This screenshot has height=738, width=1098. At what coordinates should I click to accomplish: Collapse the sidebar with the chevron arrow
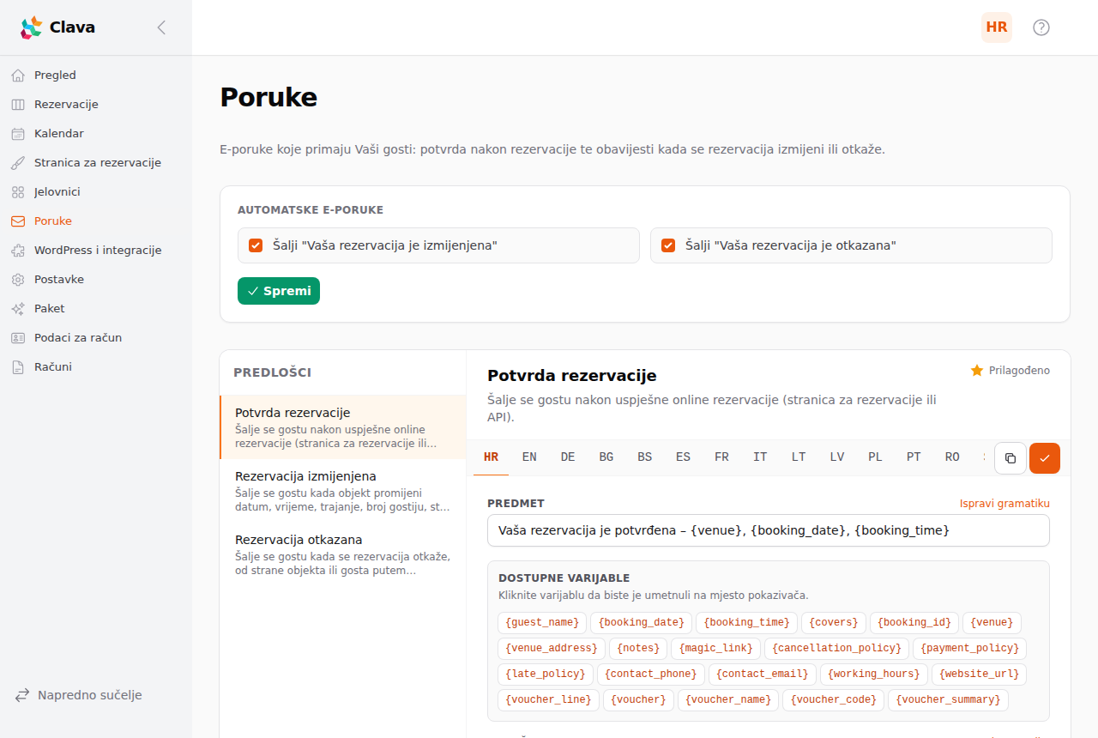[x=161, y=27]
